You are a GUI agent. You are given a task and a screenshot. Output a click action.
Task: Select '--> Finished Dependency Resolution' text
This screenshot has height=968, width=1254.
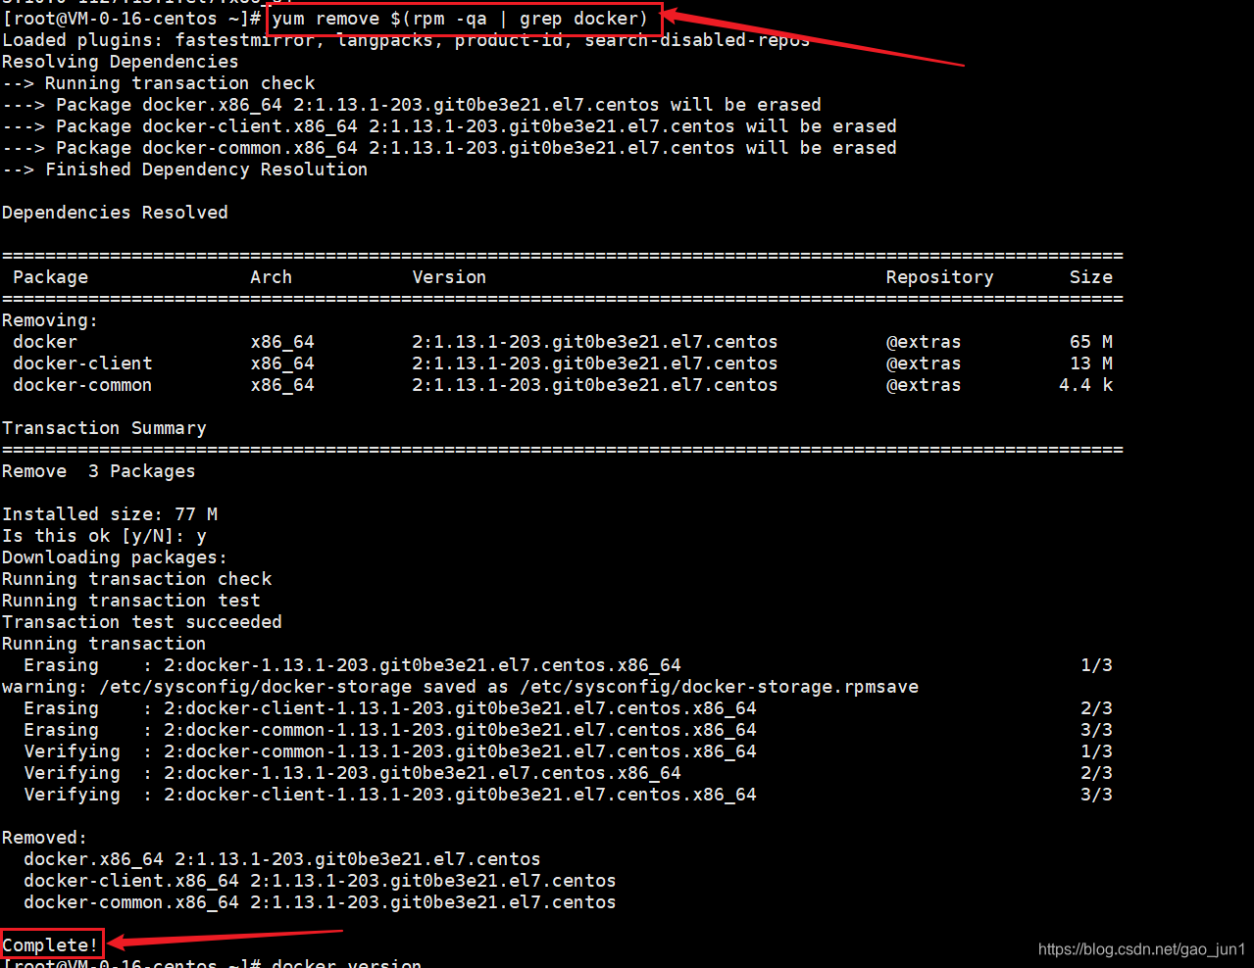pyautogui.click(x=185, y=169)
